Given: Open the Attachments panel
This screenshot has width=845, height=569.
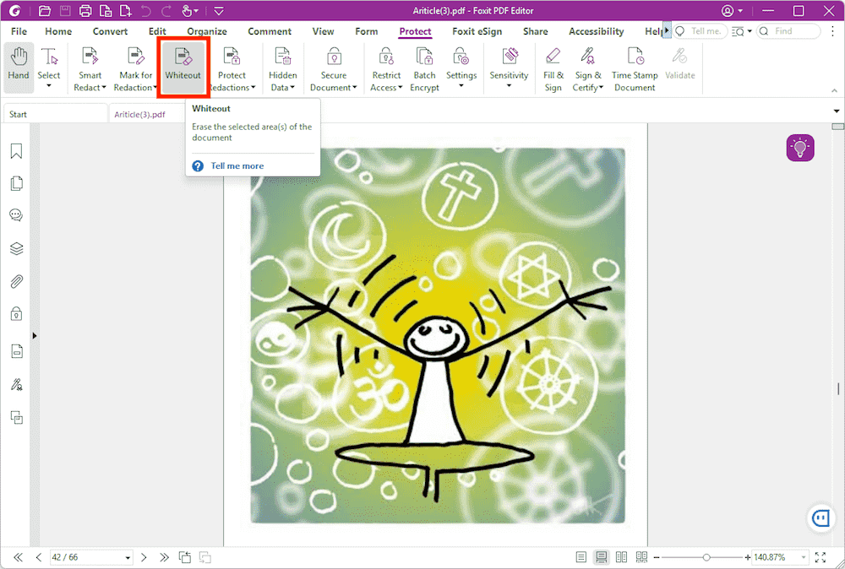Looking at the screenshot, I should (15, 281).
